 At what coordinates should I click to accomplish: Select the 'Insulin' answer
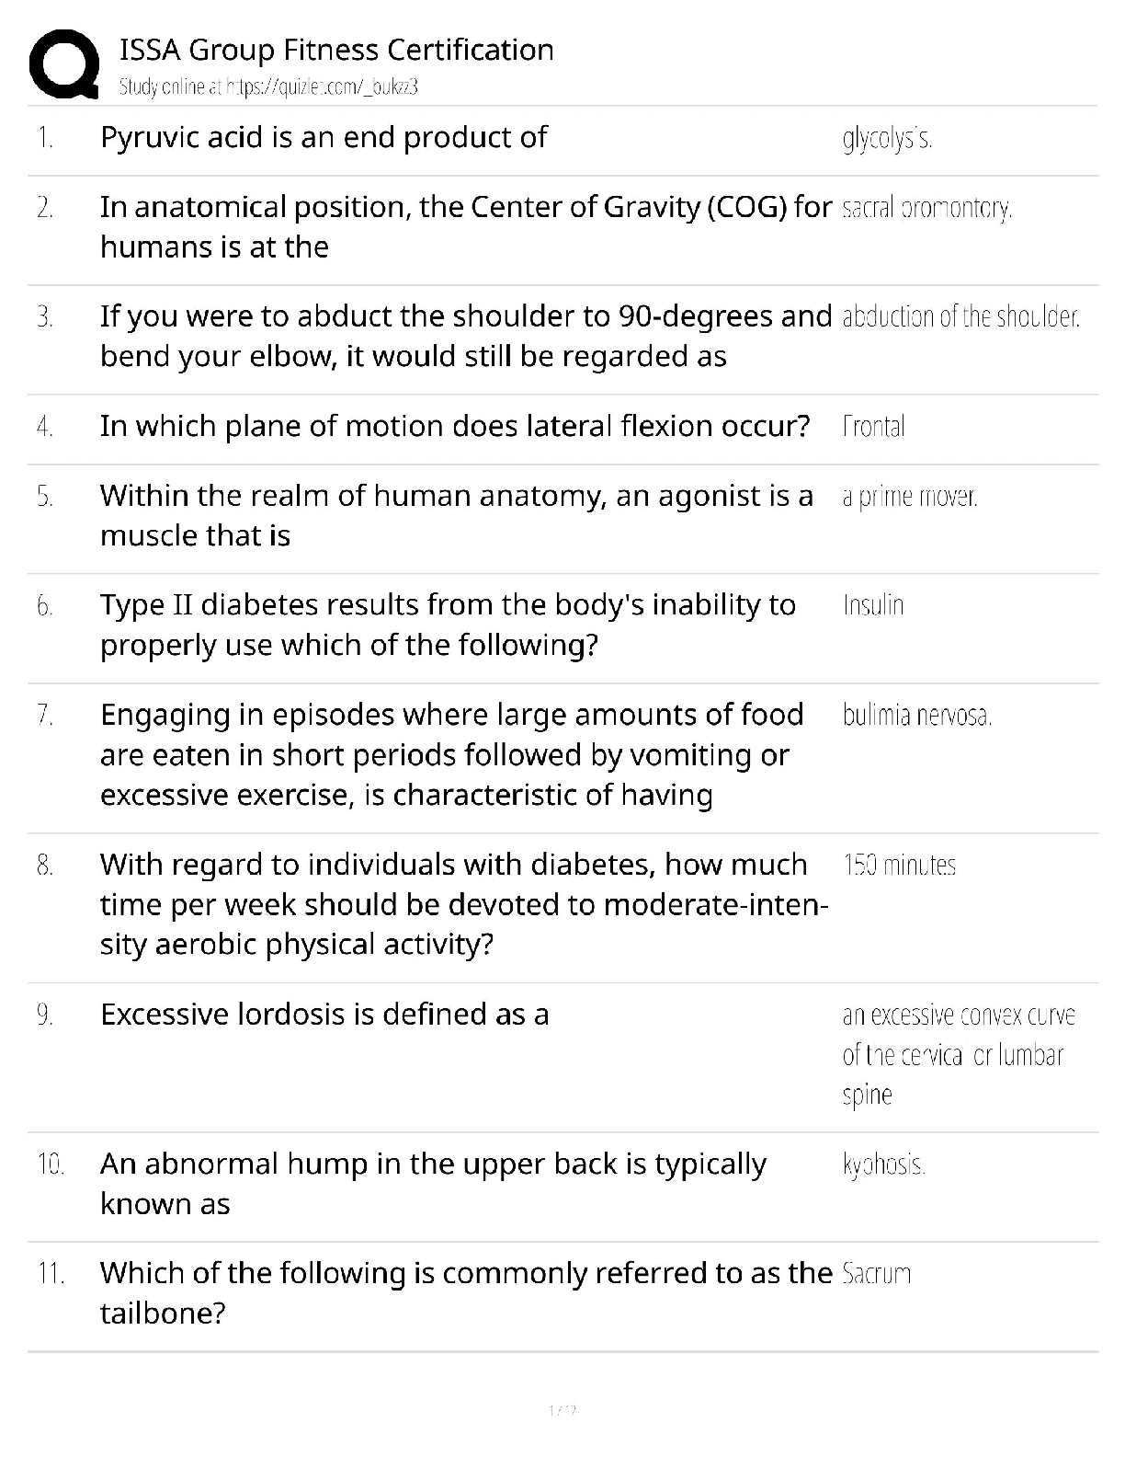(x=873, y=605)
